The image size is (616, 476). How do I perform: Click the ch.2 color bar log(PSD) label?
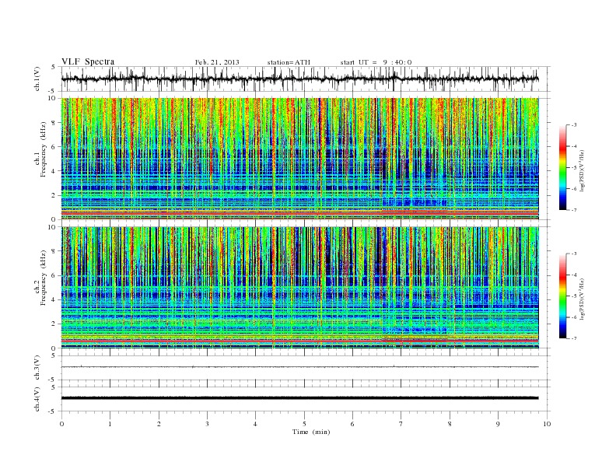(x=582, y=299)
